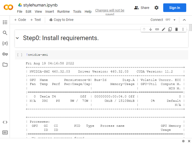Share the notebook via Share button

click(142, 8)
